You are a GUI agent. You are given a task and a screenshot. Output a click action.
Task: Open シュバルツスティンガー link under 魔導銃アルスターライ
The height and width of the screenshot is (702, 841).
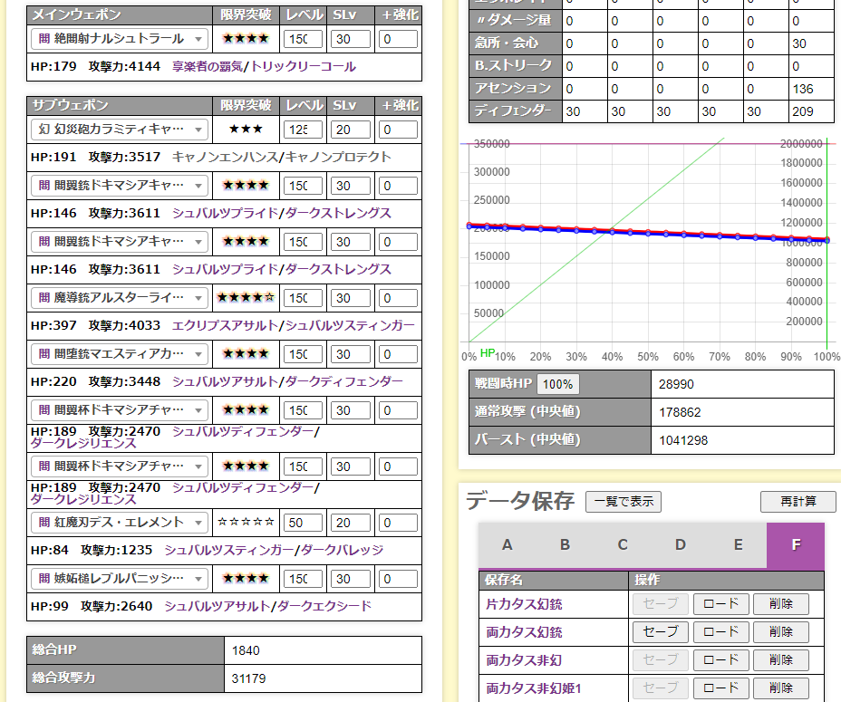coord(350,325)
